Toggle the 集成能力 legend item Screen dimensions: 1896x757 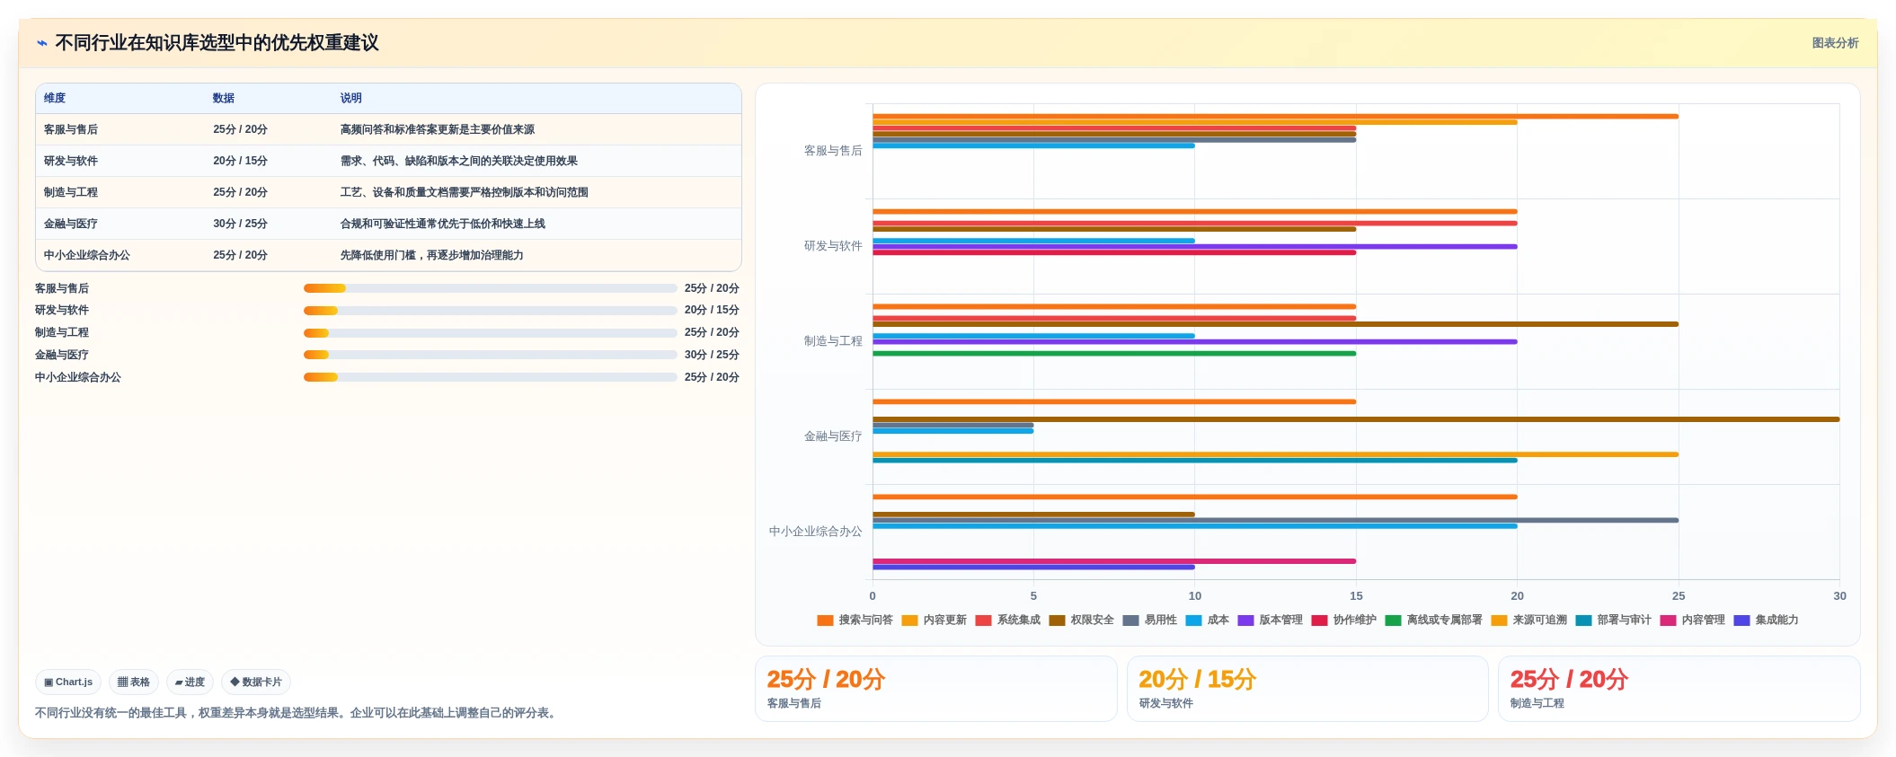(1767, 621)
